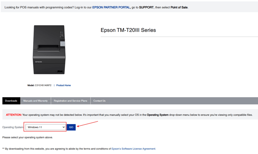The width and height of the screenshot is (258, 154).
Task: Open the Manuals and Warranty tab
Action: click(35, 101)
